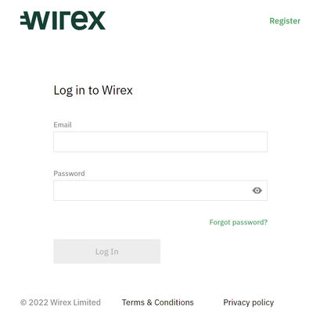Select the empty box under Email

click(160, 141)
